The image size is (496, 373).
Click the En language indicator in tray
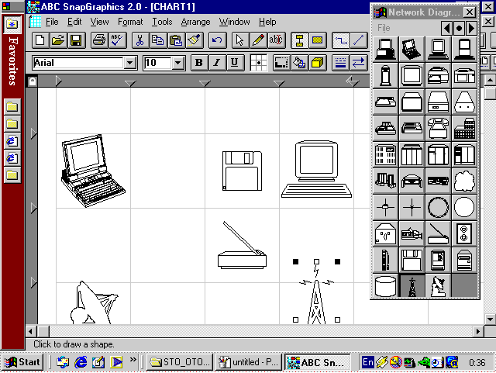point(368,362)
